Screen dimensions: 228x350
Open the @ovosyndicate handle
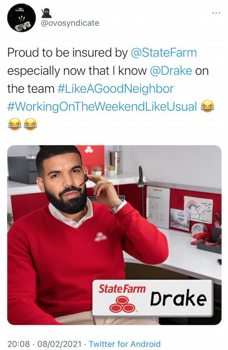click(x=70, y=23)
